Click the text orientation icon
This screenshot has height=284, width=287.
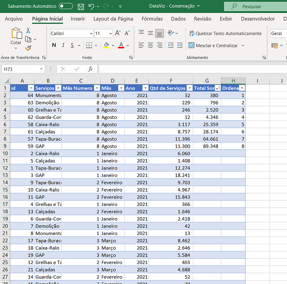(170, 33)
